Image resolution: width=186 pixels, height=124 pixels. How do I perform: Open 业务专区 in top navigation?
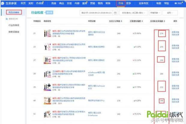point(143,3)
